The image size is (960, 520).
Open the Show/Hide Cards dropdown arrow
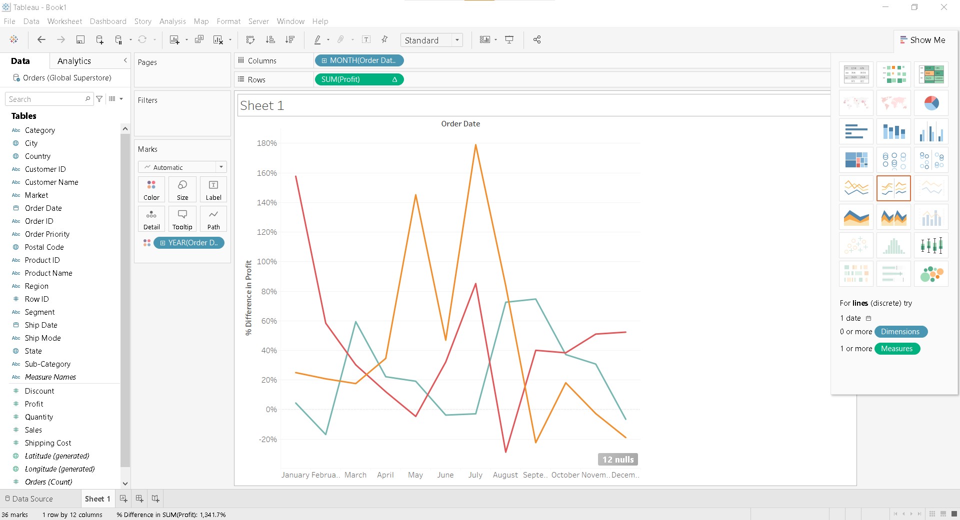(495, 40)
